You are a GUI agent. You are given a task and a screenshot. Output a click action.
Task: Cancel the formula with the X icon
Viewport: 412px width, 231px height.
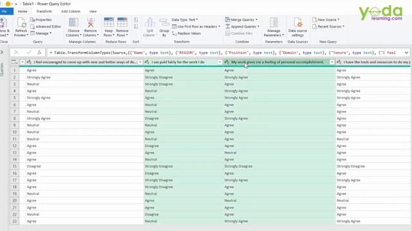[16, 53]
